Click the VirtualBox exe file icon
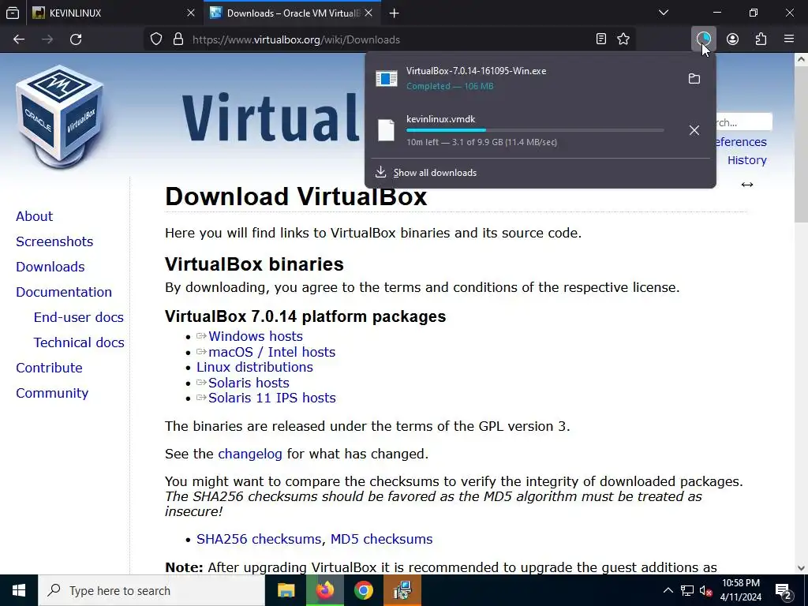This screenshot has width=808, height=606. click(x=387, y=78)
